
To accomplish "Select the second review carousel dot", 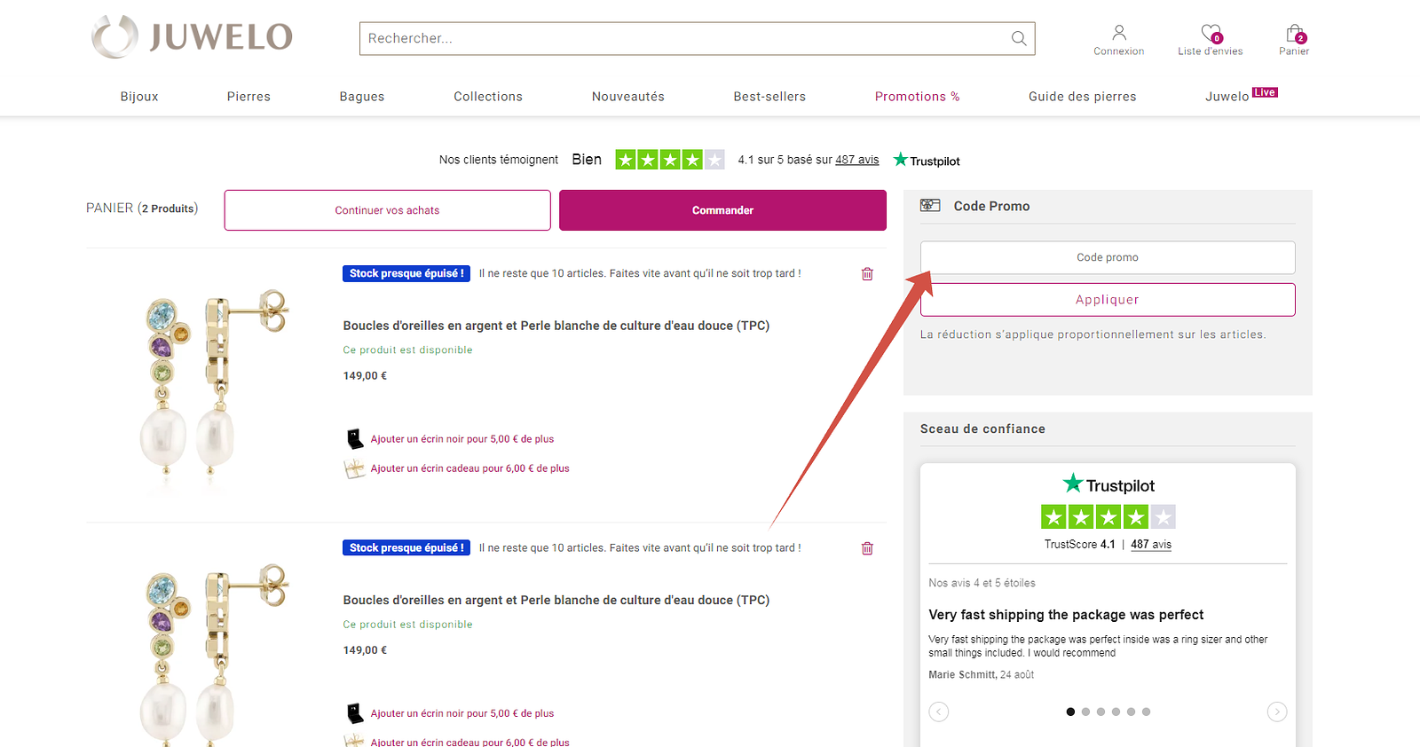I will click(x=1085, y=712).
